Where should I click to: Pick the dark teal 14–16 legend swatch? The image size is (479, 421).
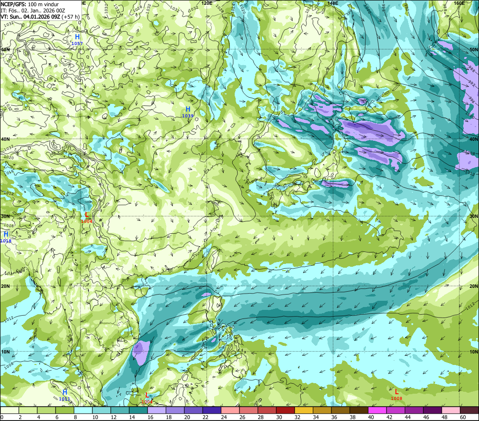[138, 410]
